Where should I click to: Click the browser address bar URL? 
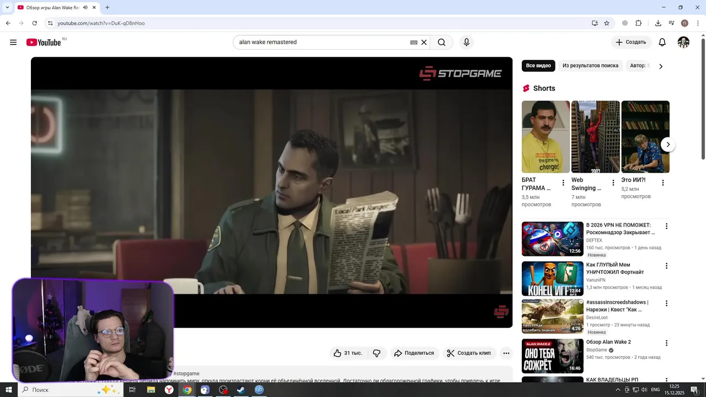[x=101, y=23]
